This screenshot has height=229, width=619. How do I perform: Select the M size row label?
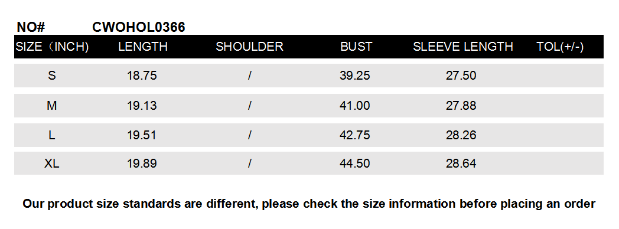click(52, 106)
